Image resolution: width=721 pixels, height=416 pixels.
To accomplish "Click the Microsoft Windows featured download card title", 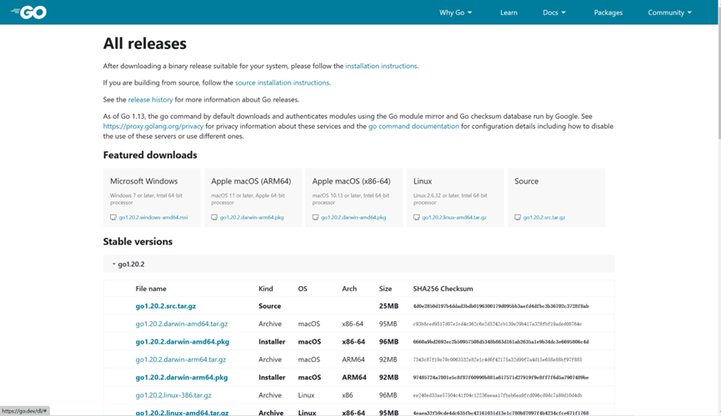I will tap(144, 181).
